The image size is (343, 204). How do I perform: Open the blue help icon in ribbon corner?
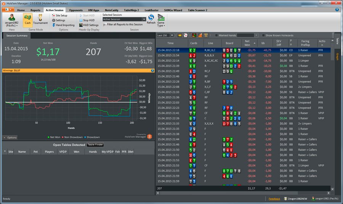point(337,10)
